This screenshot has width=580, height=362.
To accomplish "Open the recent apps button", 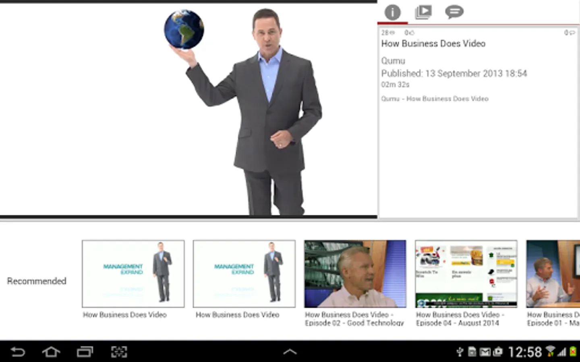I will pos(85,352).
